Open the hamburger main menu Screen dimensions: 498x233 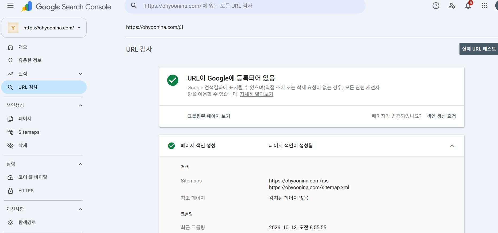tap(10, 6)
